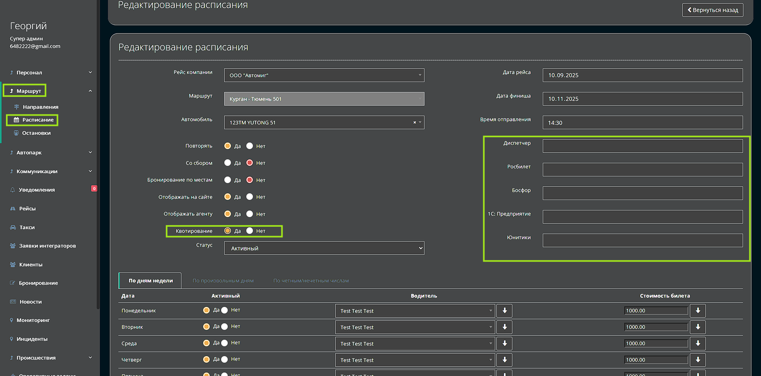Click the bell icon for Уведомления

13,190
